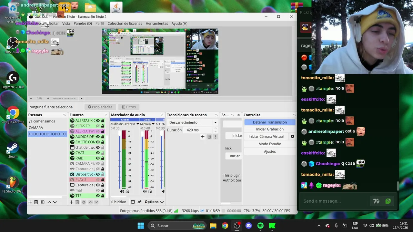This screenshot has height=232, width=413.
Task: Move scene down in Escenas panel
Action: coord(55,202)
